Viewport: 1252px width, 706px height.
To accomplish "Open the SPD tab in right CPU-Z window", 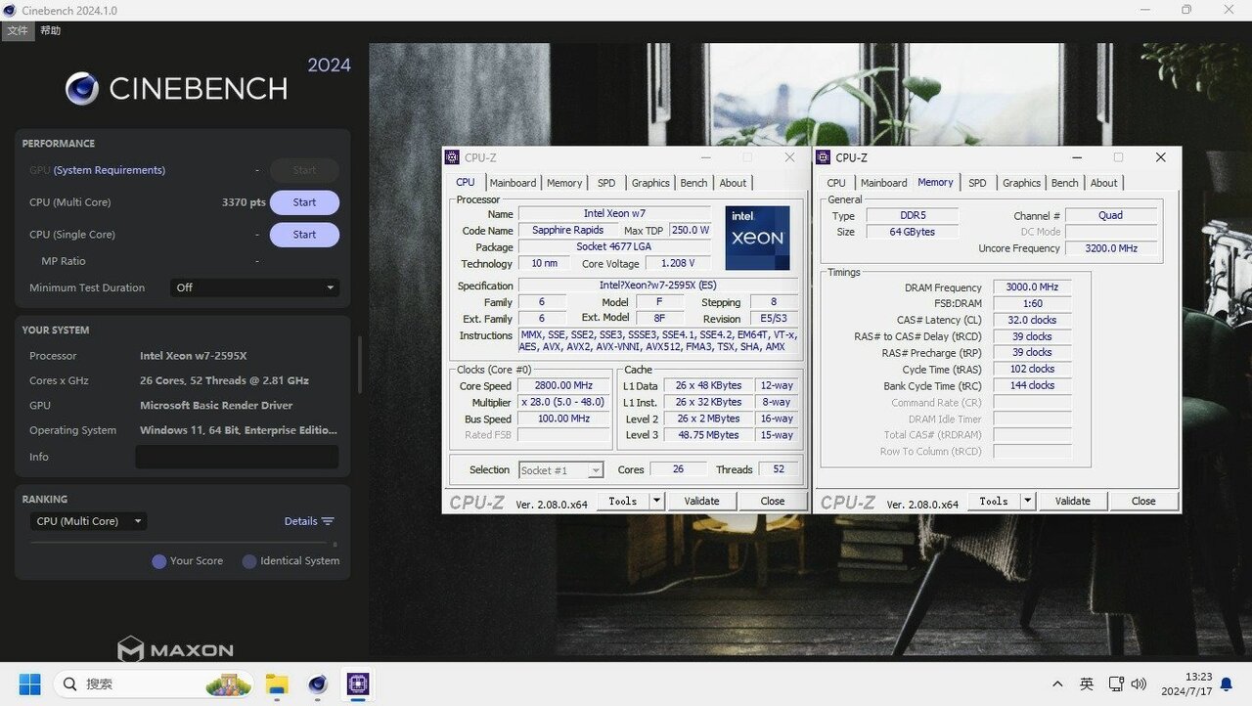I will pyautogui.click(x=977, y=183).
